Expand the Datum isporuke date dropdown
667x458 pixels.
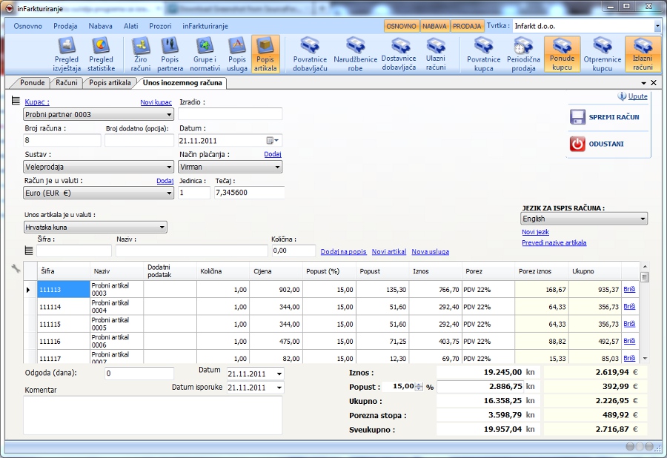(279, 388)
